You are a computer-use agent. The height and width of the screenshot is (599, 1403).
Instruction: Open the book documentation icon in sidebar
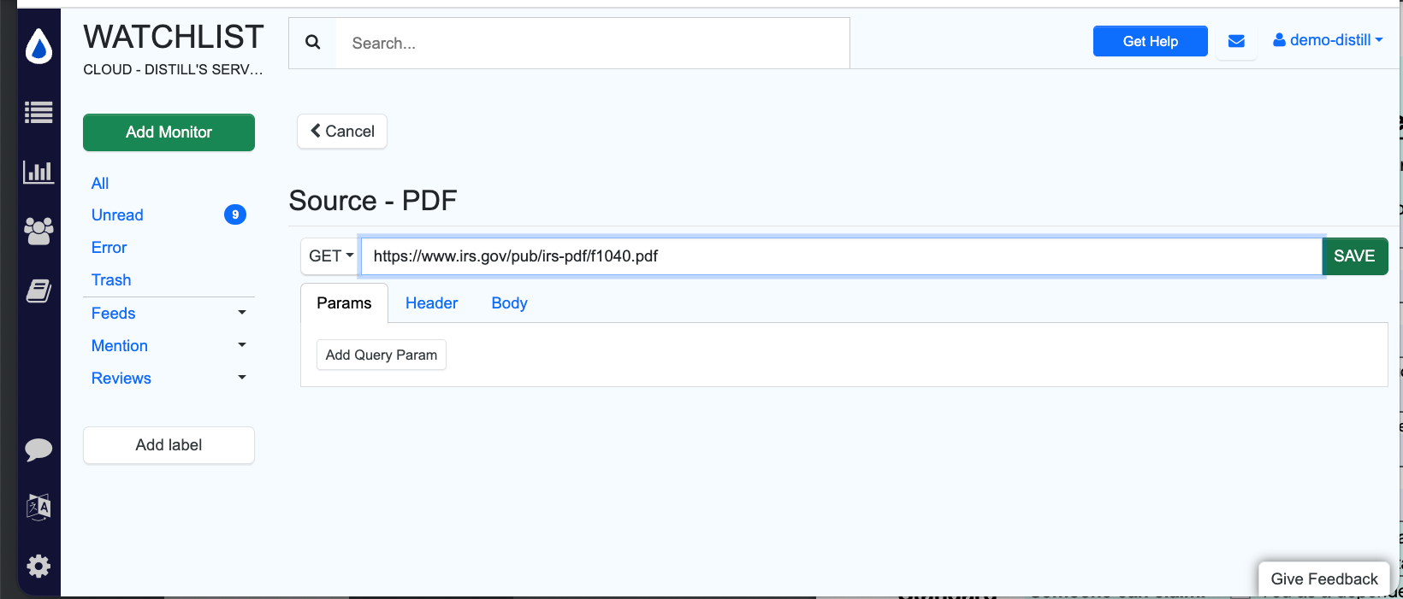(x=38, y=291)
